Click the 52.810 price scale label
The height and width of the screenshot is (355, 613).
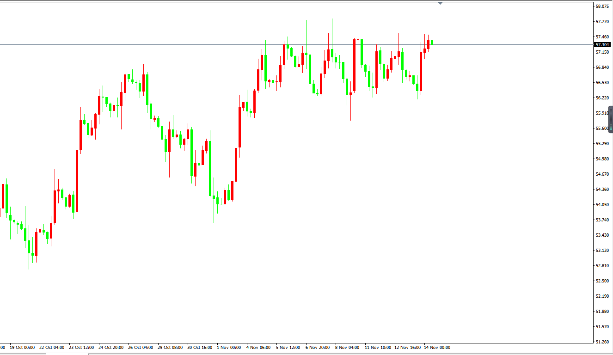coord(602,266)
